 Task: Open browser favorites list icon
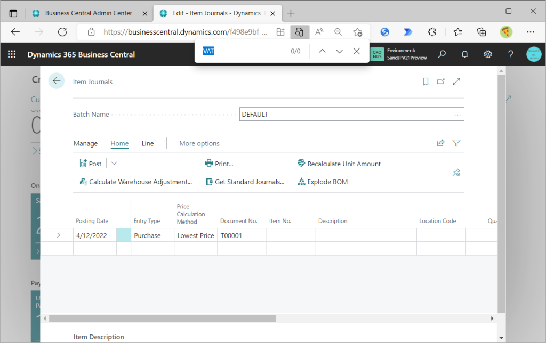(x=458, y=32)
